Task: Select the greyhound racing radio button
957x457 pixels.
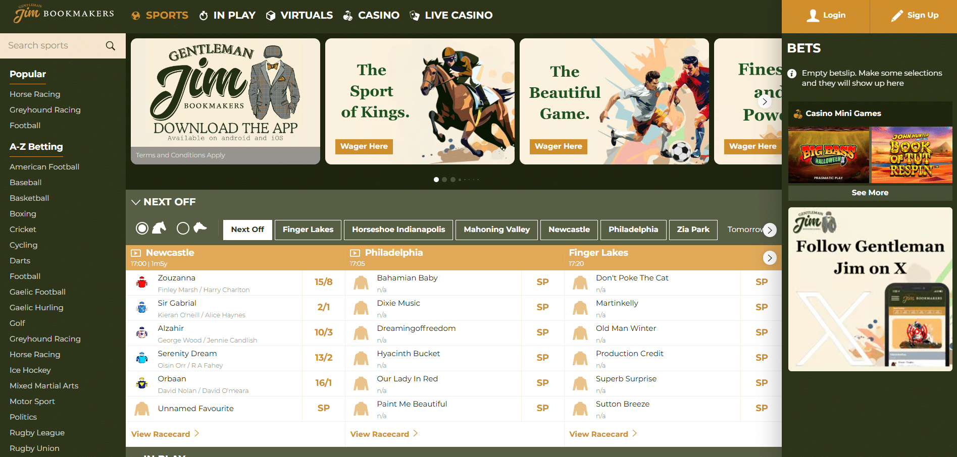Action: [x=183, y=228]
